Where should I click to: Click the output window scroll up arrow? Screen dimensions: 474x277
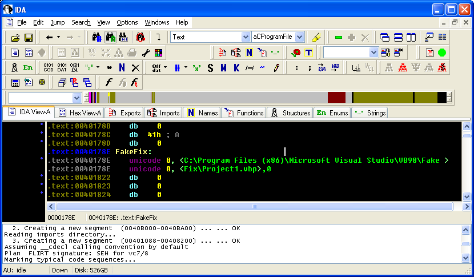(465, 230)
